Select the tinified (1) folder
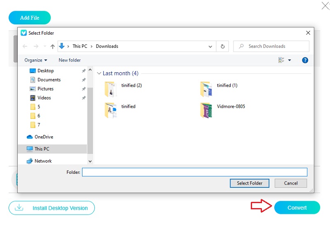This screenshot has height=225, width=330. [x=206, y=89]
